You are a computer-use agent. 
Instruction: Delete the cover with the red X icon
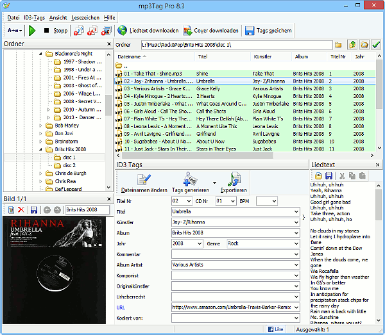point(21,209)
